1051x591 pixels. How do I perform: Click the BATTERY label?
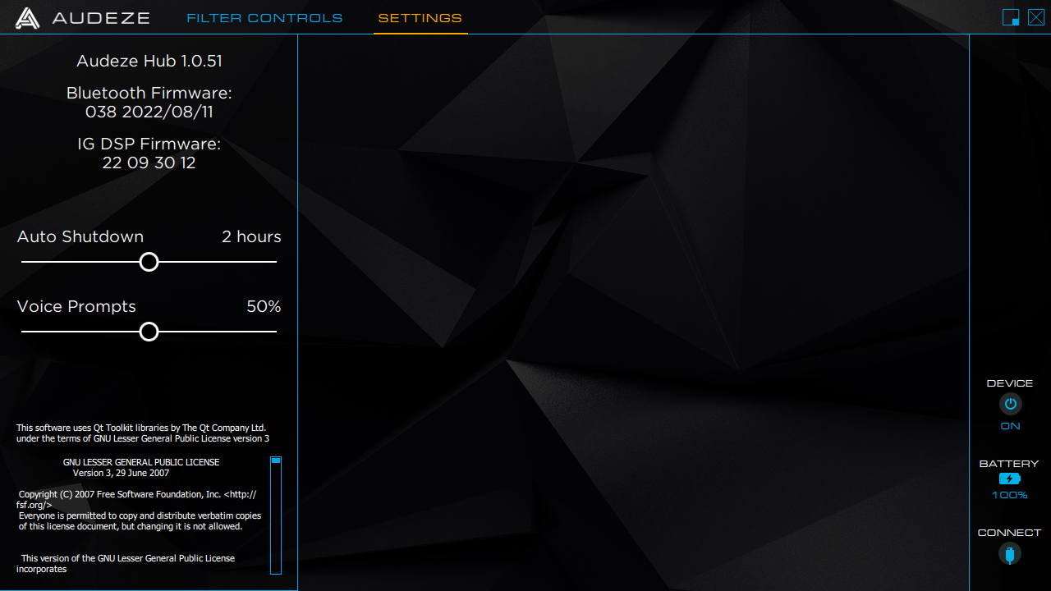1009,464
